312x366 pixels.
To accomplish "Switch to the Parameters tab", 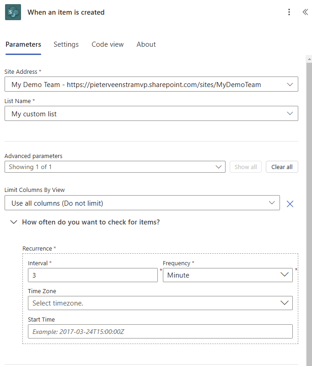I will (23, 44).
